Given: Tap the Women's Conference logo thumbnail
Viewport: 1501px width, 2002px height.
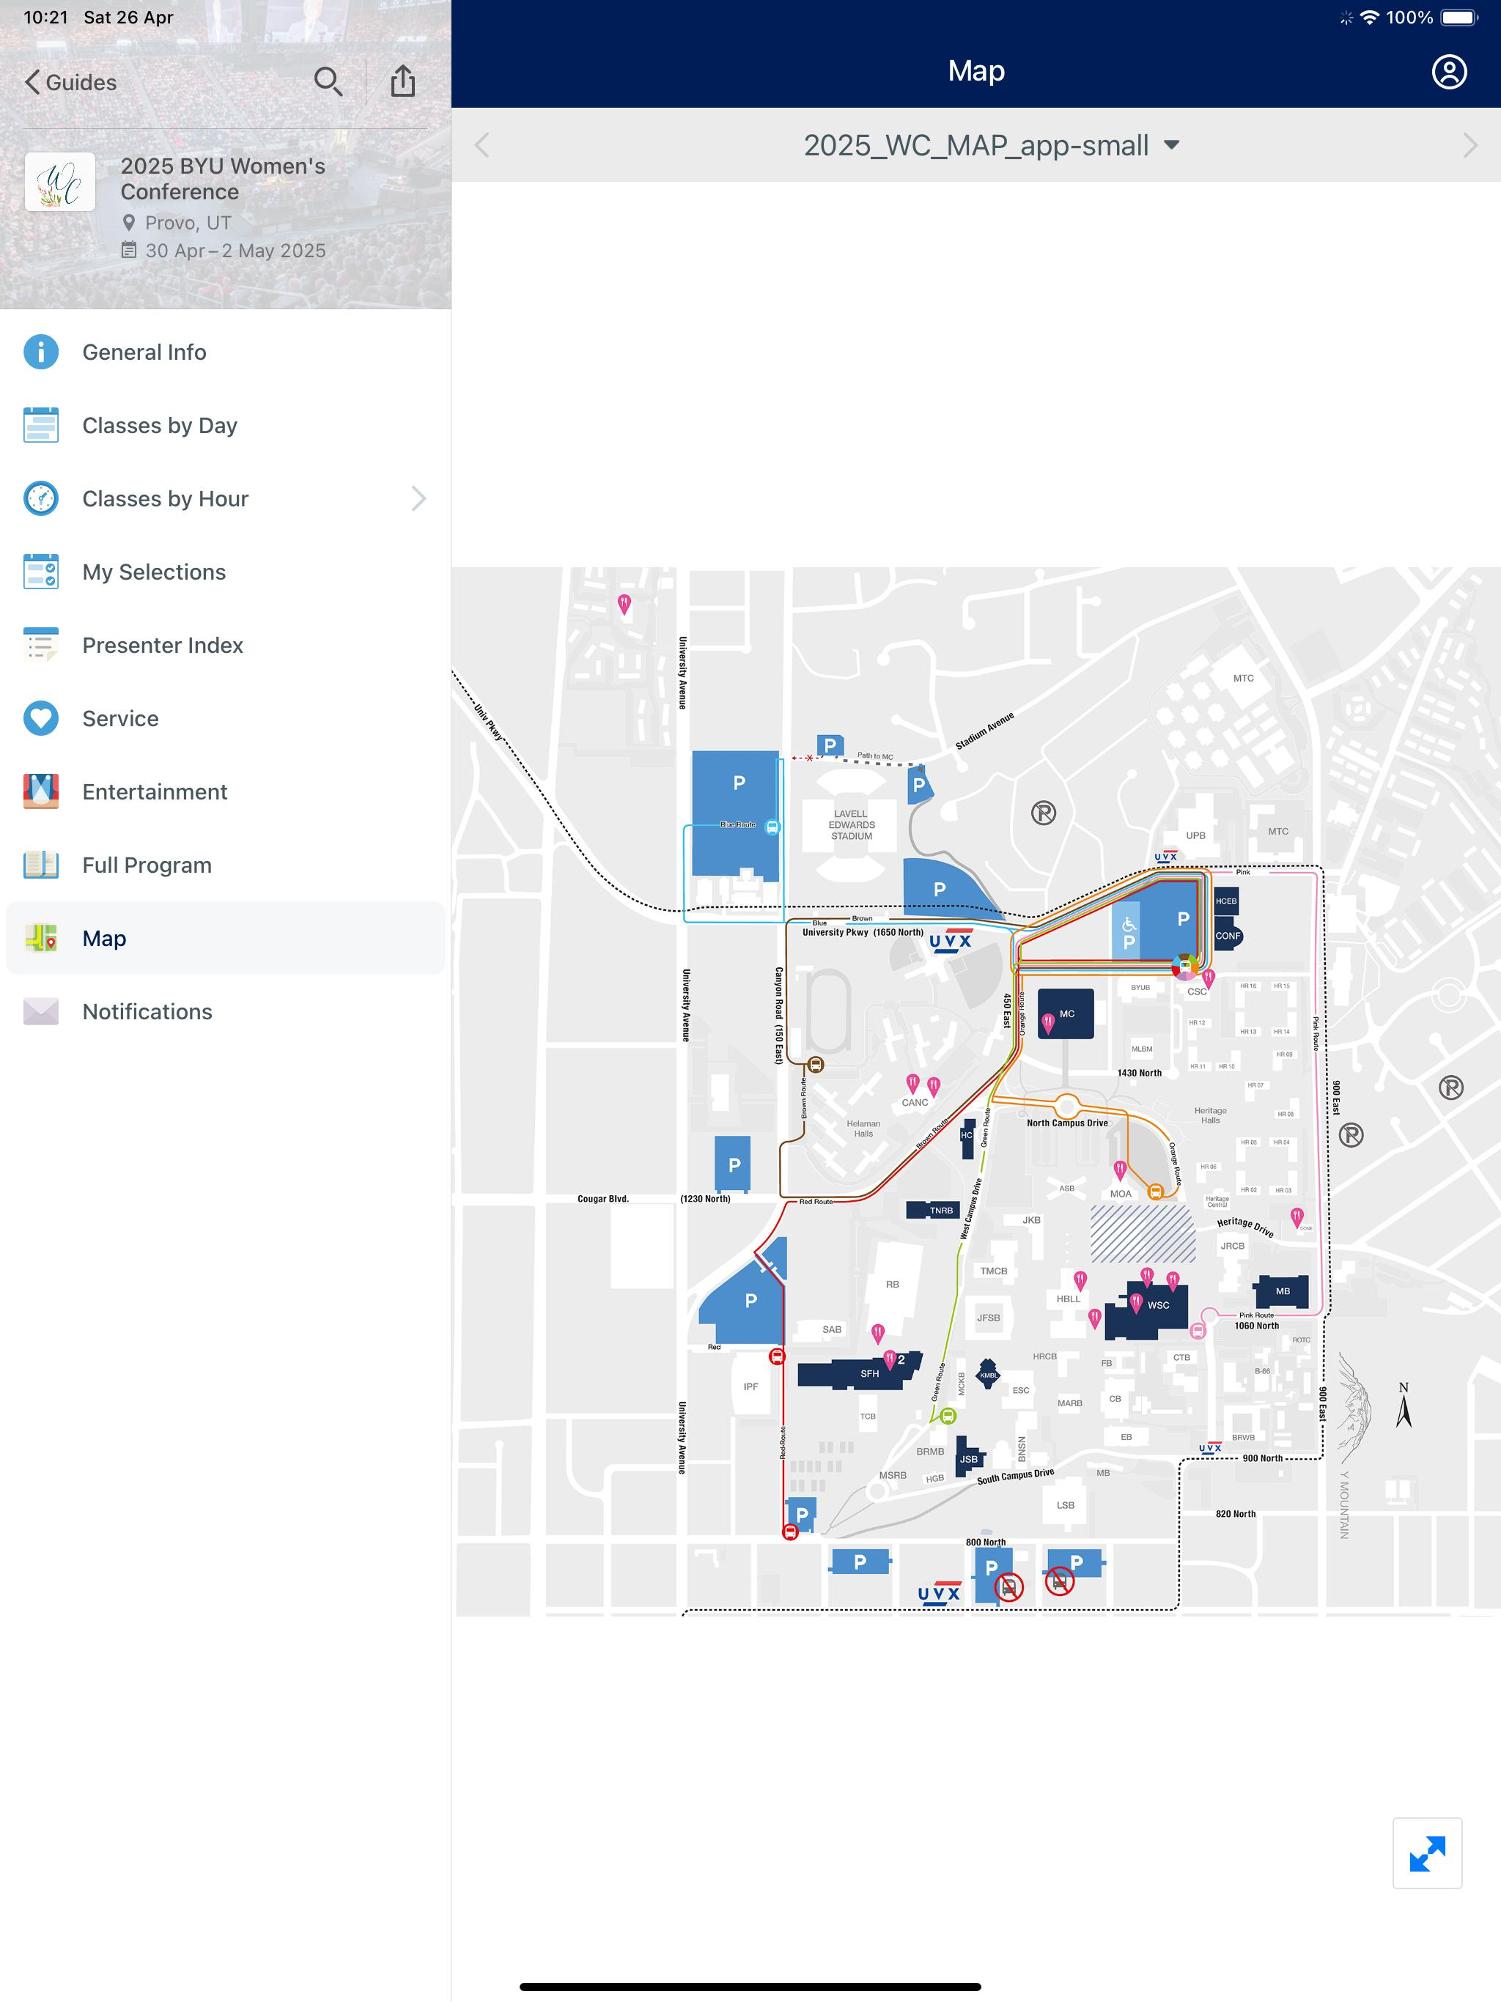Looking at the screenshot, I should point(60,182).
